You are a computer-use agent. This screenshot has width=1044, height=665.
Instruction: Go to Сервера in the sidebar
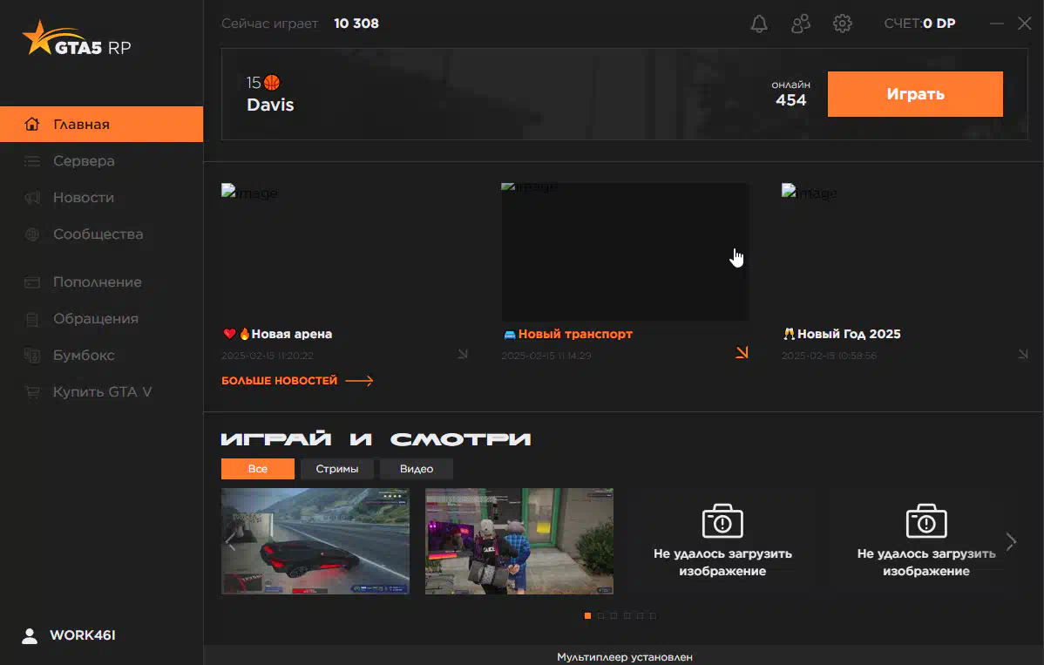84,161
